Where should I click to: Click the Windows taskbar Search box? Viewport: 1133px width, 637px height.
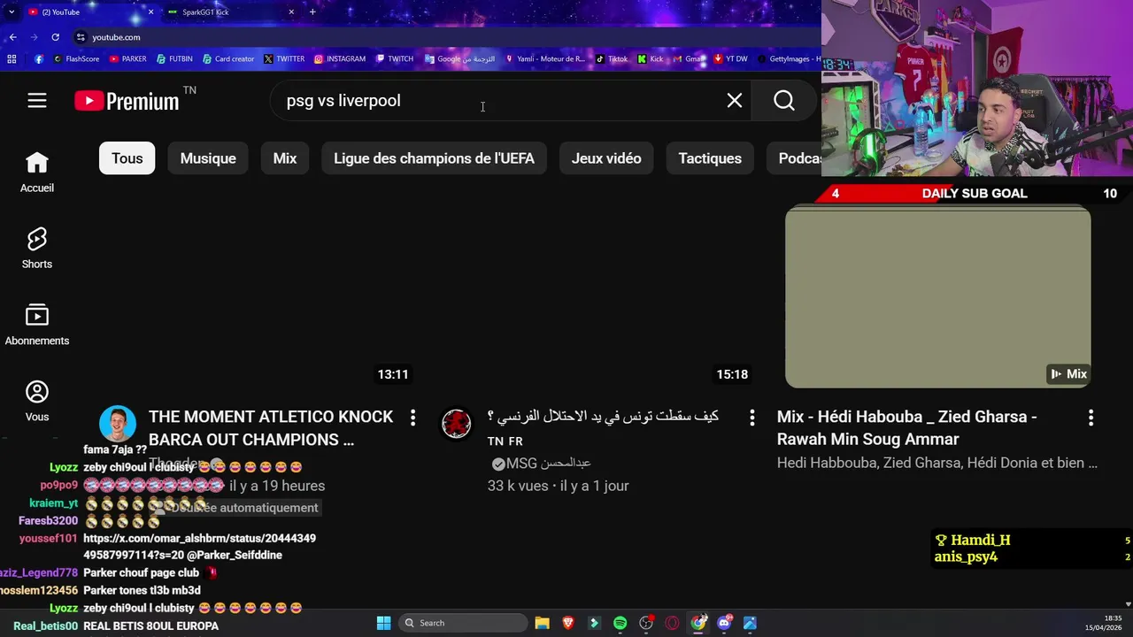pos(465,623)
